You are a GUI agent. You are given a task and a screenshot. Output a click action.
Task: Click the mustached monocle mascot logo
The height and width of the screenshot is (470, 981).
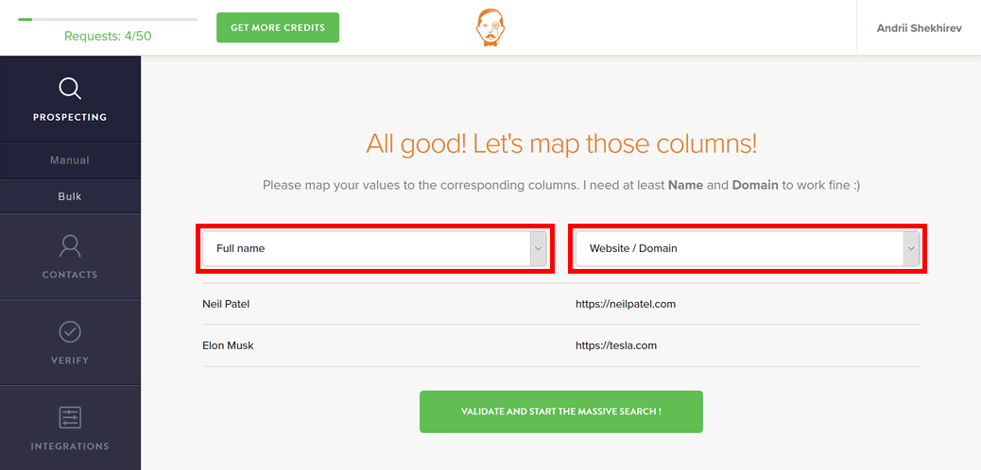tap(490, 27)
